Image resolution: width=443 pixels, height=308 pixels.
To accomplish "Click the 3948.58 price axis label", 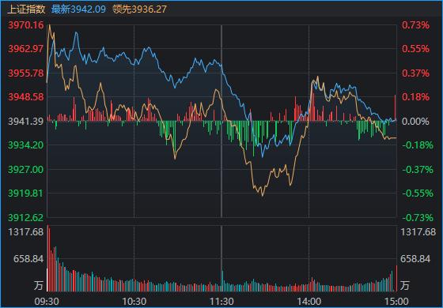I will (26, 97).
